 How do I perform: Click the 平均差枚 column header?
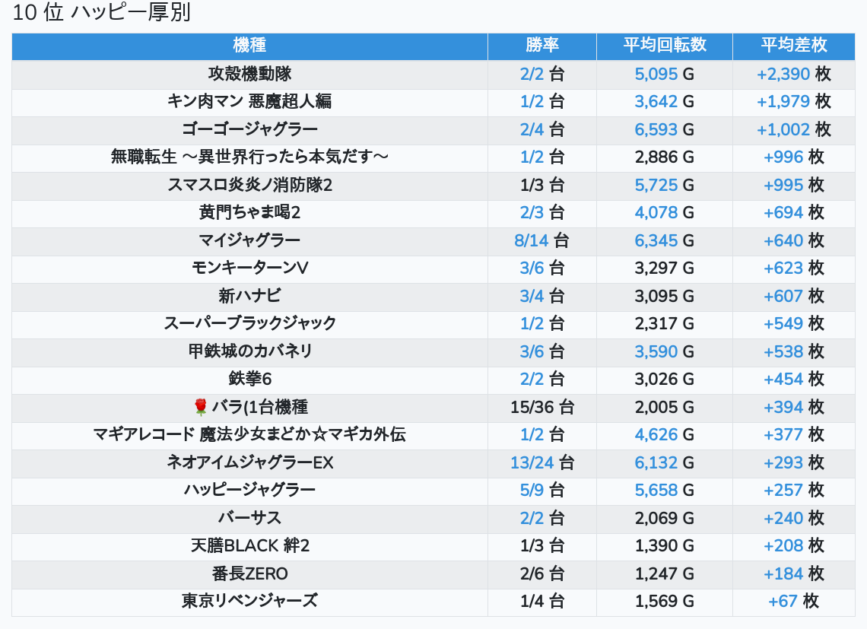pyautogui.click(x=793, y=46)
